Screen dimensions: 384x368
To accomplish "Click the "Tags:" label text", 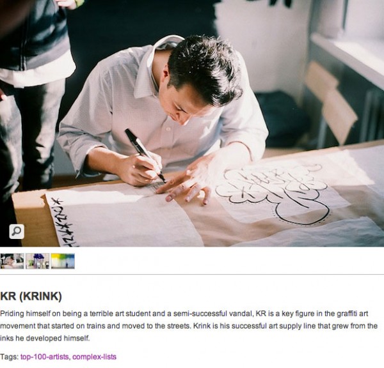I will (x=10, y=356).
